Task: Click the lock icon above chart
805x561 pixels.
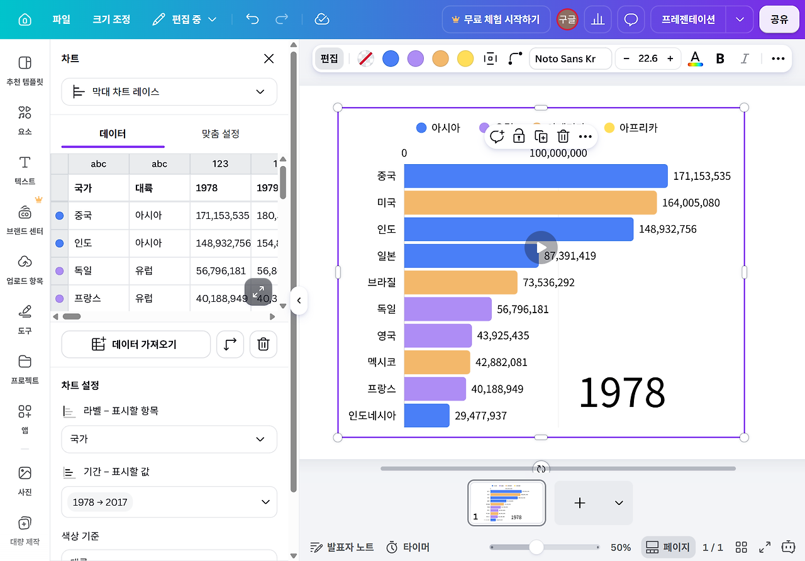Action: (519, 136)
